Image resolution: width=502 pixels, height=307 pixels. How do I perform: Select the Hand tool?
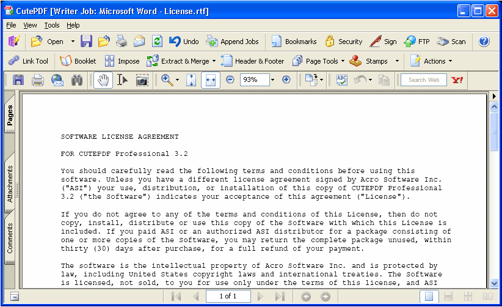[103, 80]
